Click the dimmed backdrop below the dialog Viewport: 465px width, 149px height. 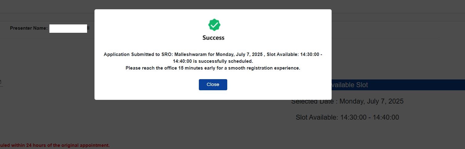[185, 127]
